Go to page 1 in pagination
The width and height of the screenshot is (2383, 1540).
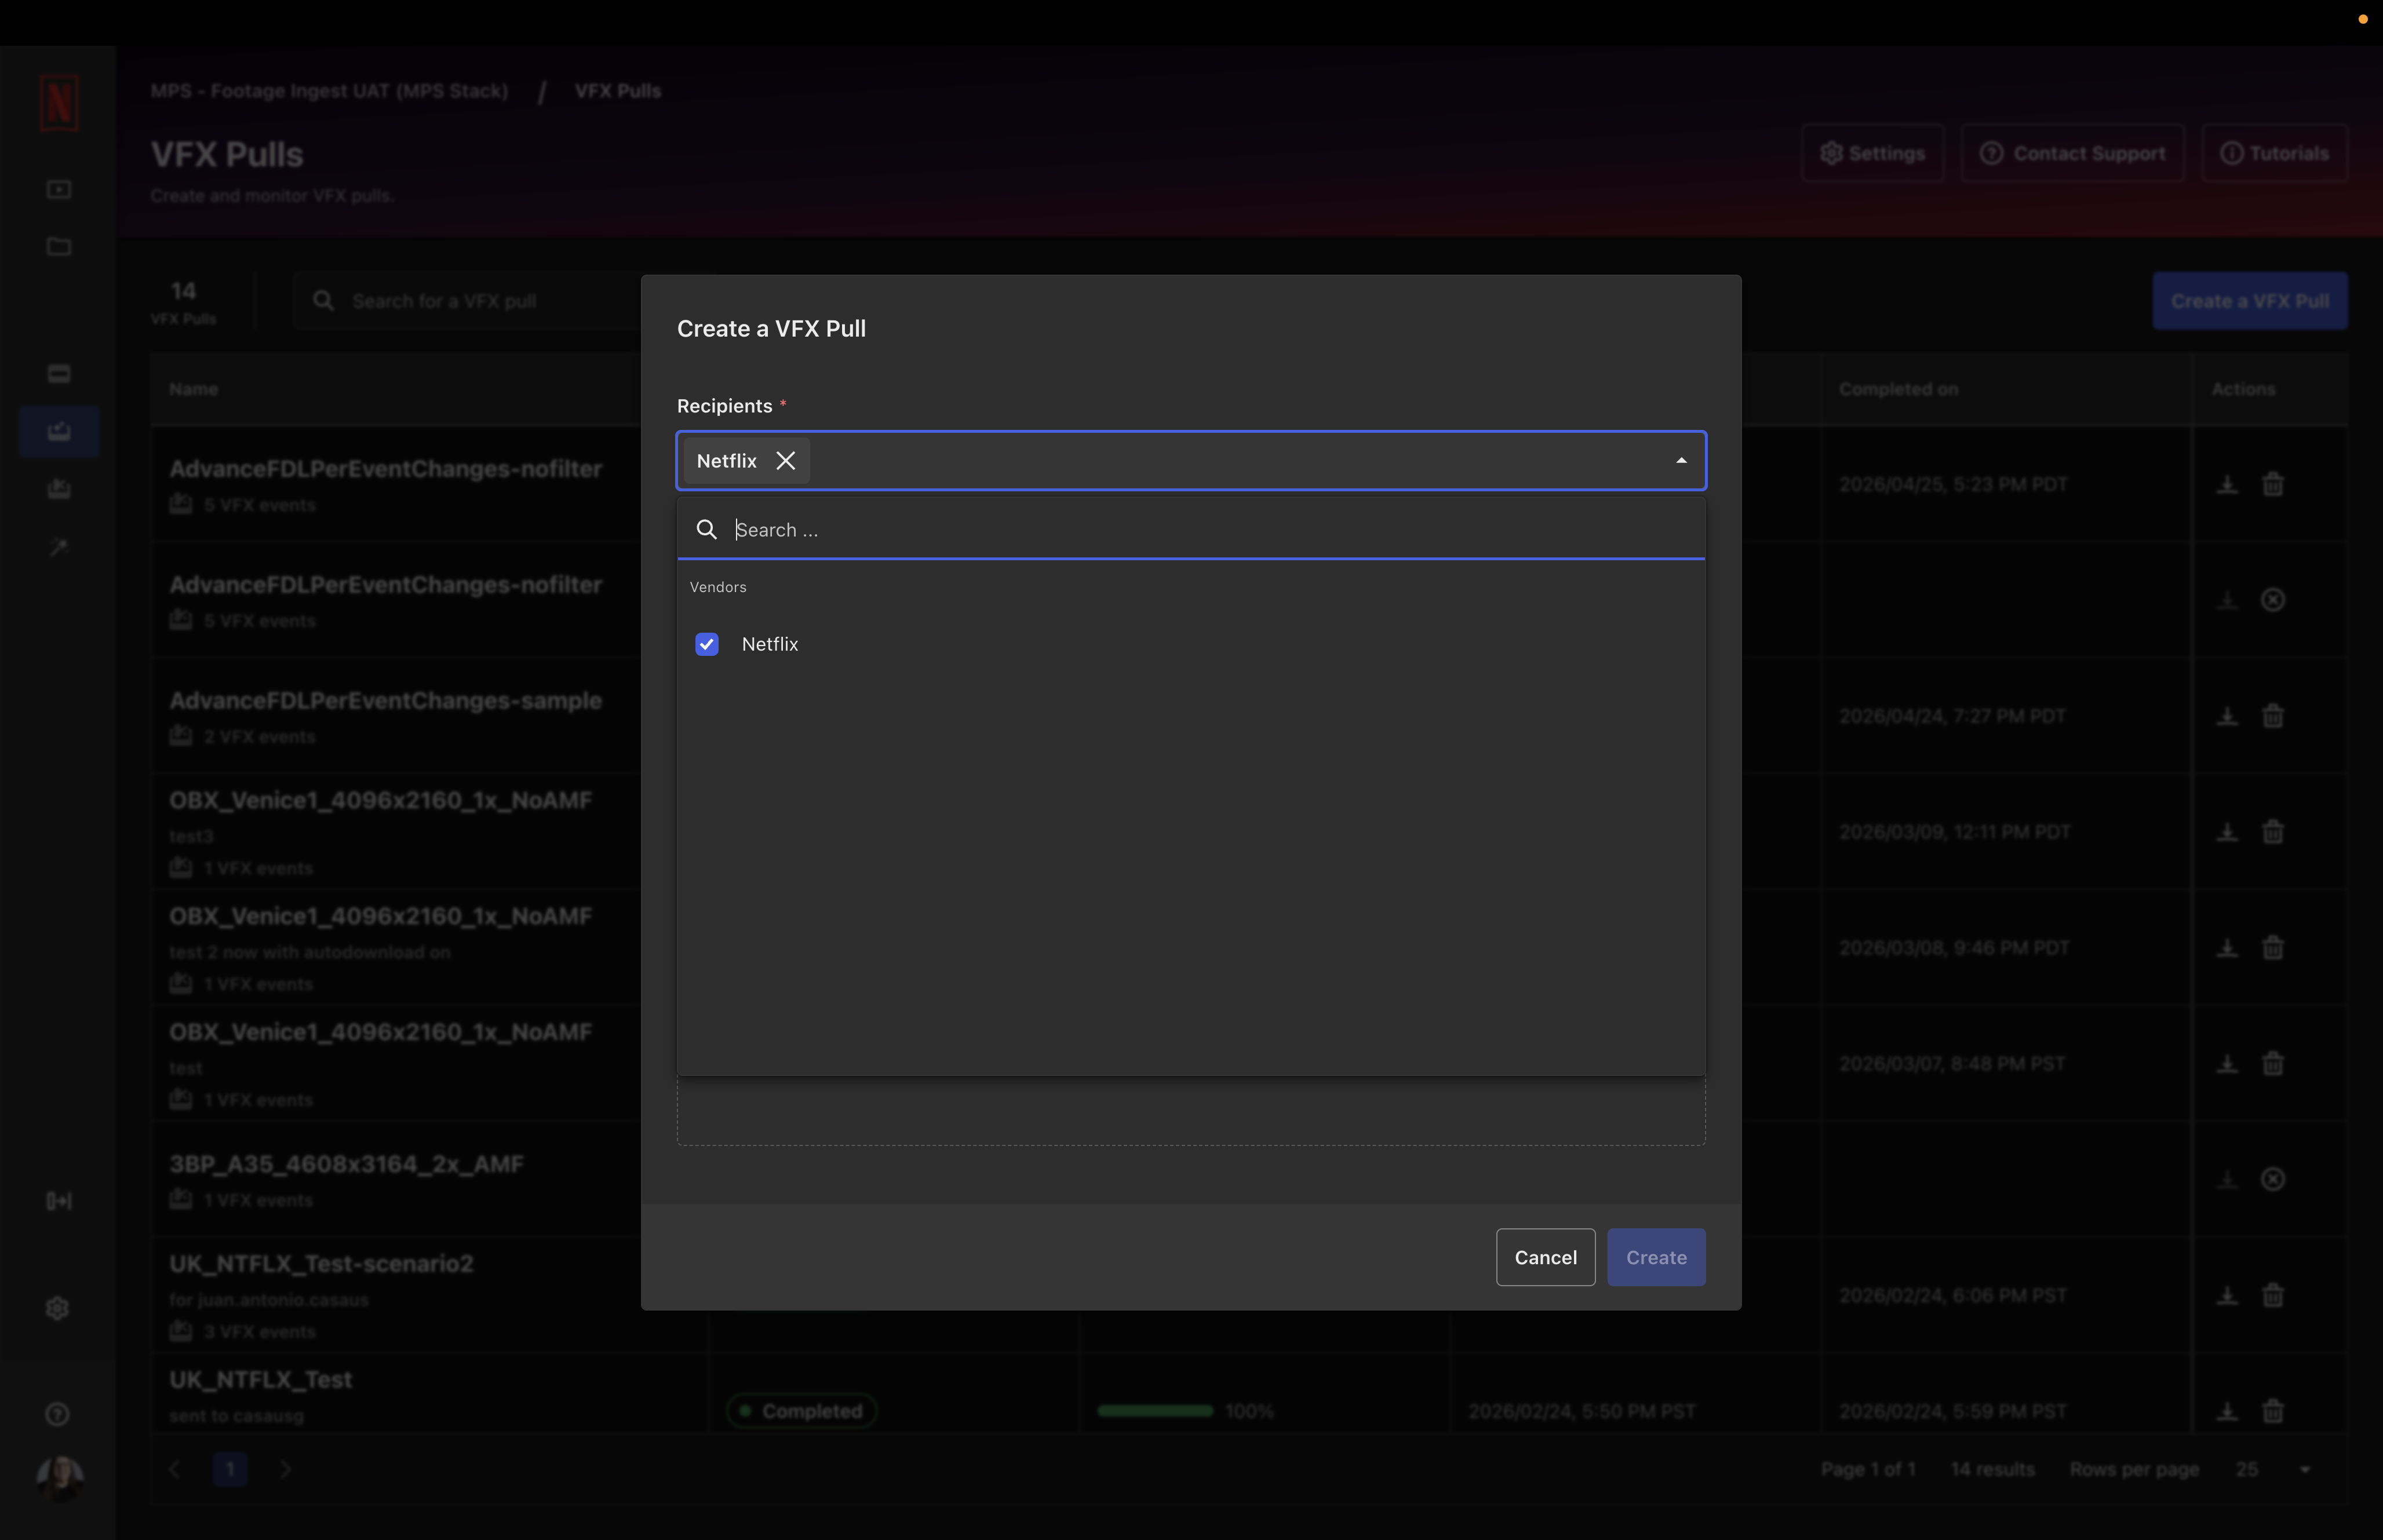pyautogui.click(x=230, y=1469)
